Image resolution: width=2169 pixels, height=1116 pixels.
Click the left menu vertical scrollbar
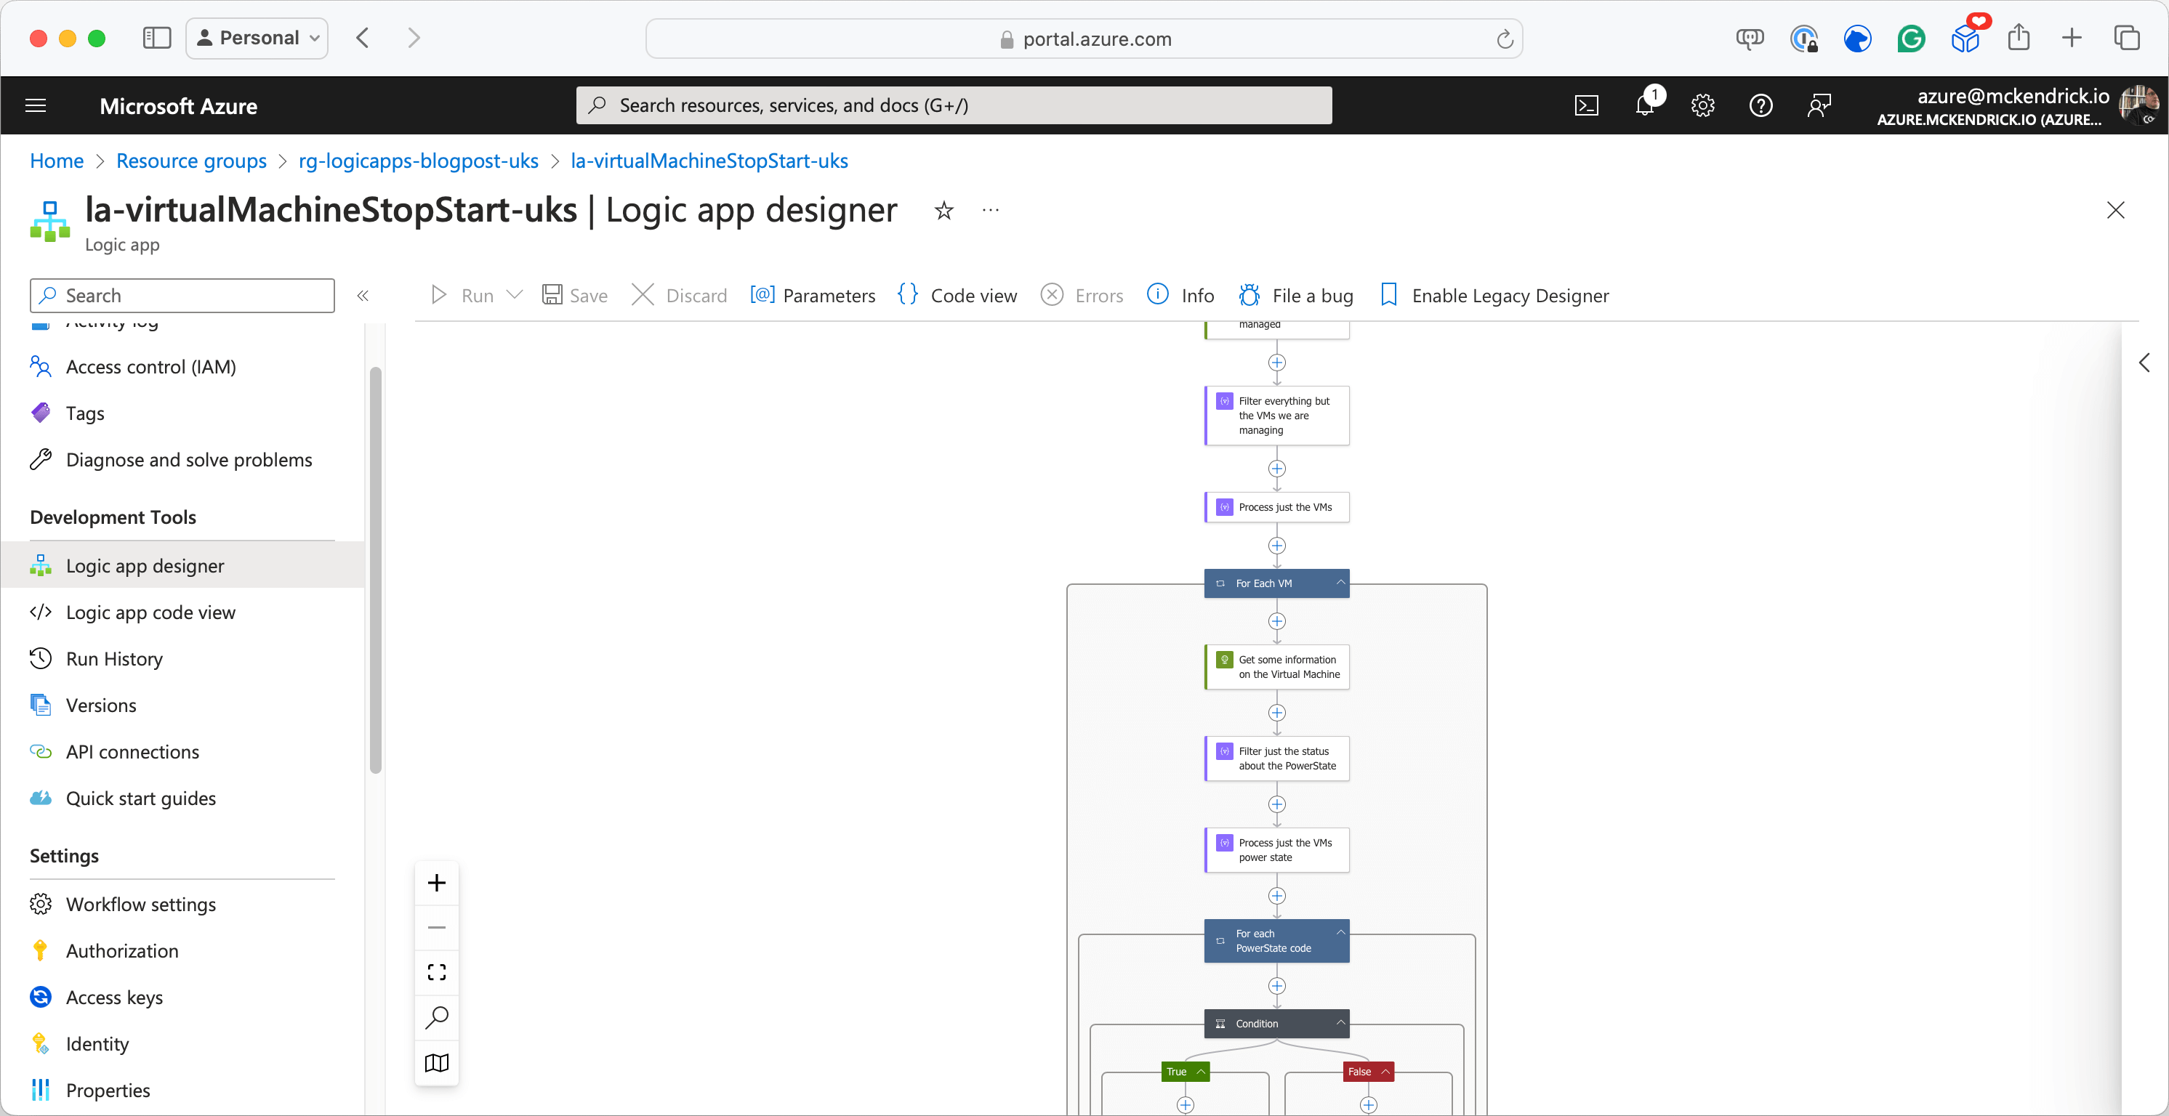point(376,569)
